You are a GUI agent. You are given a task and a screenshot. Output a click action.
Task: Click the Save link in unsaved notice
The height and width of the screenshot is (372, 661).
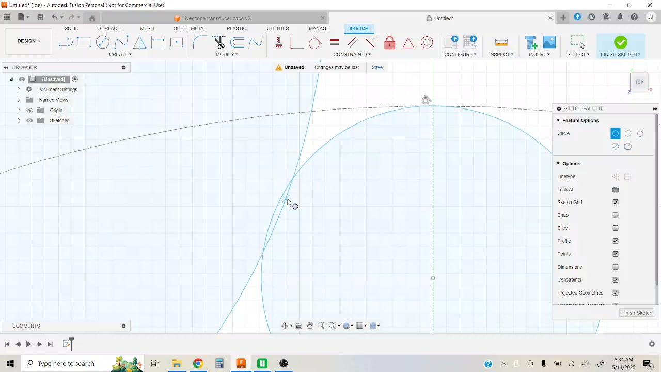point(377,67)
